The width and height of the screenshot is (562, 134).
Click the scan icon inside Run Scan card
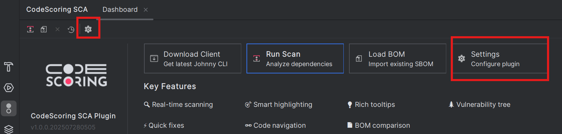point(257,58)
